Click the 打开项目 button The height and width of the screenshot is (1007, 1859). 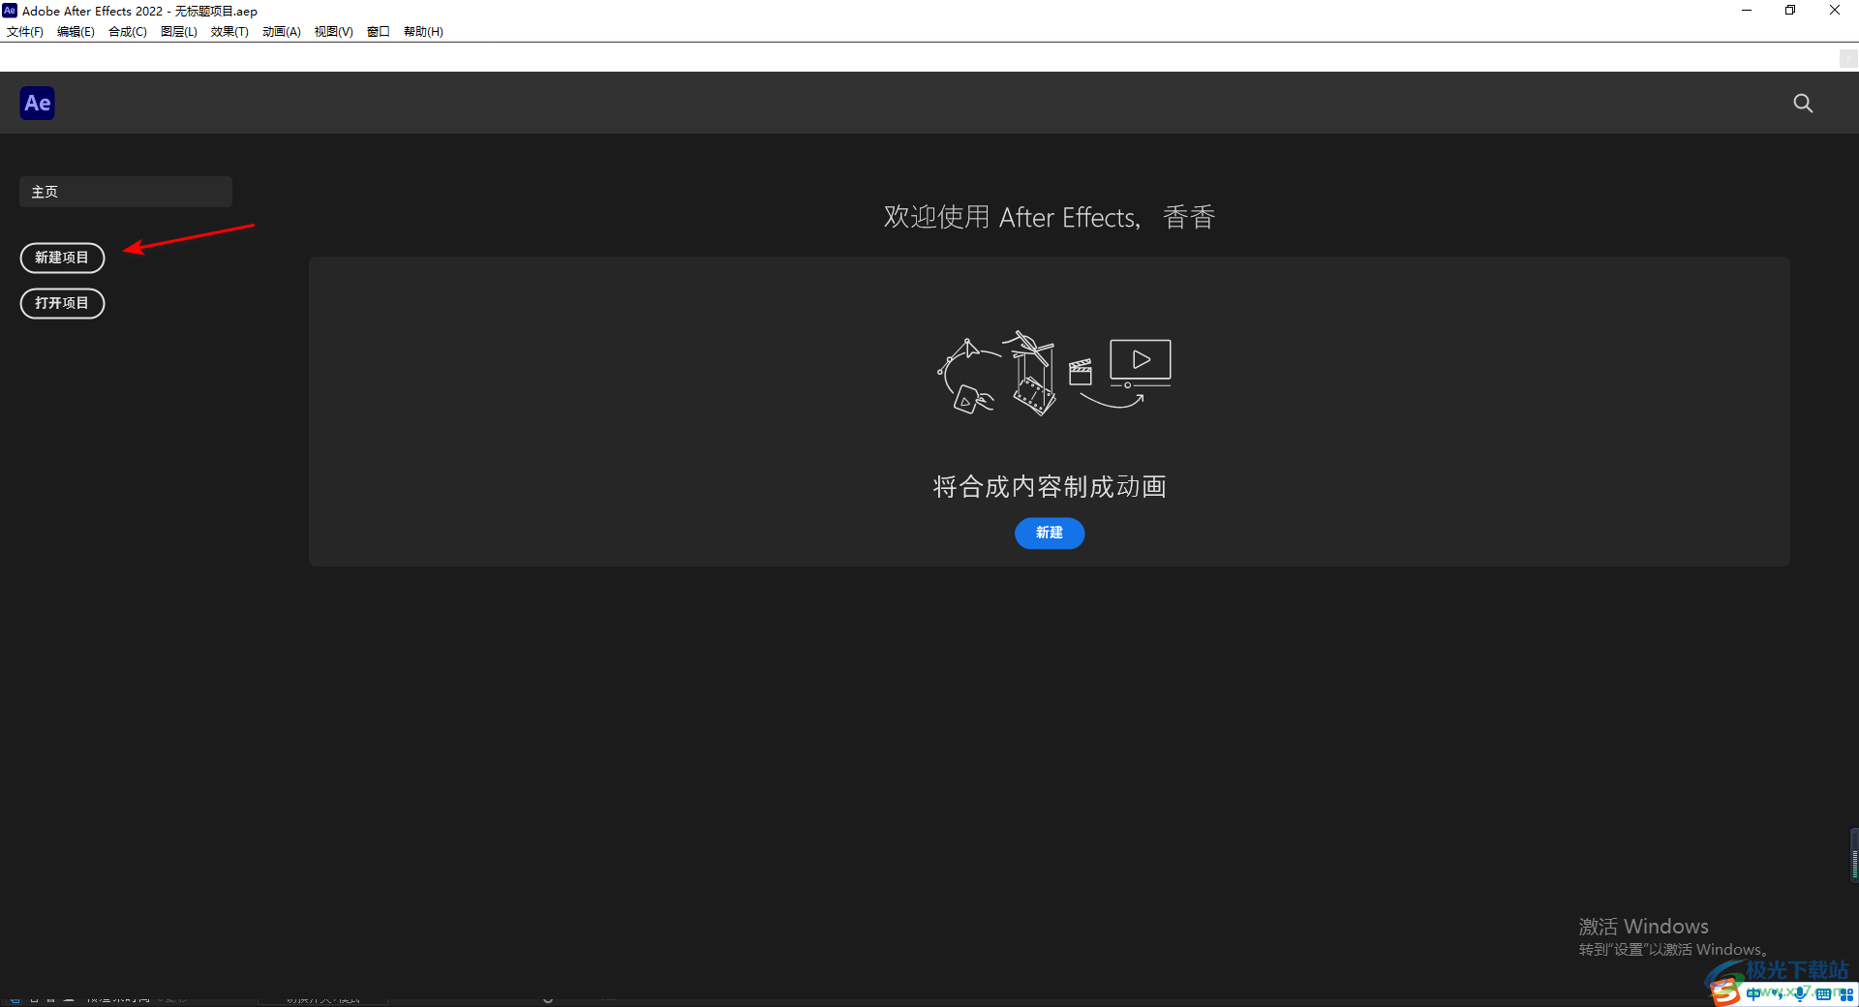tap(62, 303)
